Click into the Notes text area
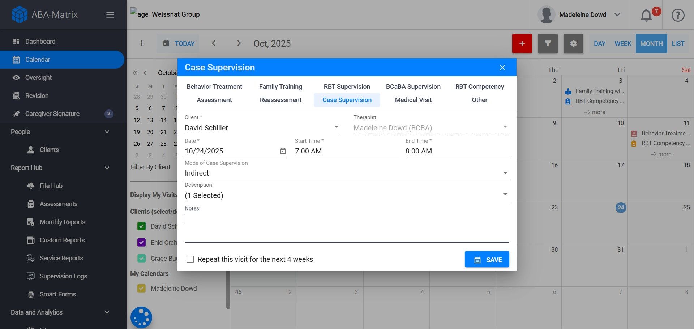This screenshot has width=694, height=329. coord(347,226)
